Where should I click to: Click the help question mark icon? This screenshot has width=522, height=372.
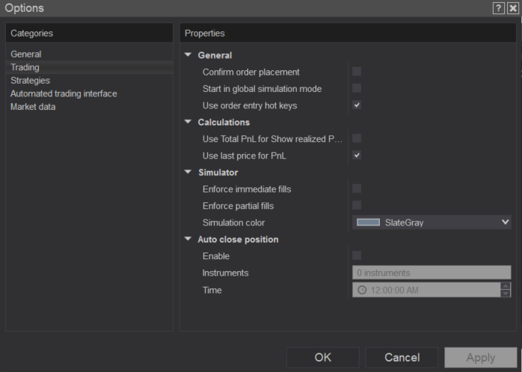click(x=498, y=7)
